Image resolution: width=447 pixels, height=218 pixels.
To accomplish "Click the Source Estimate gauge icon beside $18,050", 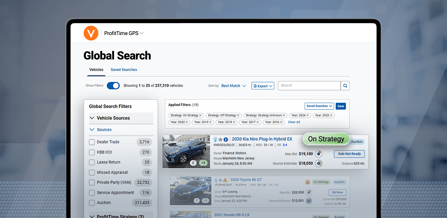I will 319,163.
